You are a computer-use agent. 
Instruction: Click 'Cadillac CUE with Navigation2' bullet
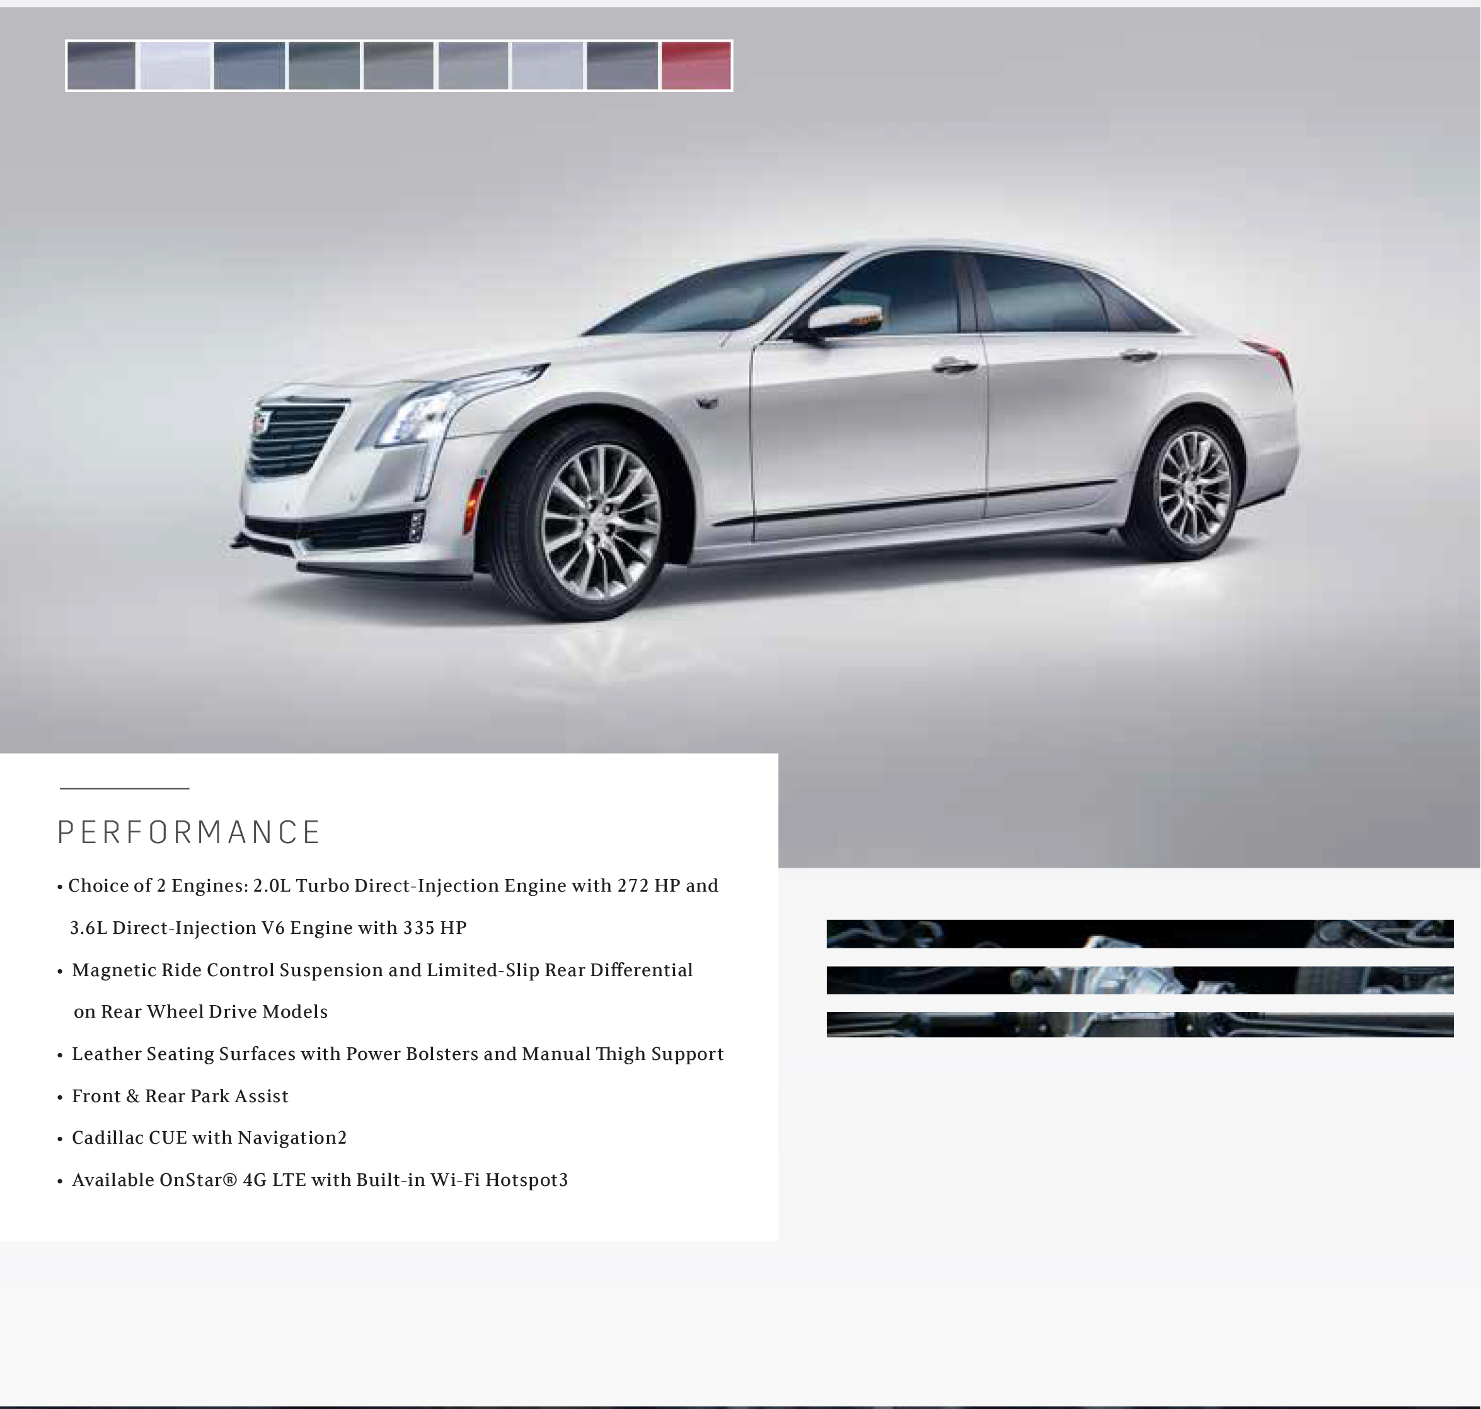click(202, 1138)
